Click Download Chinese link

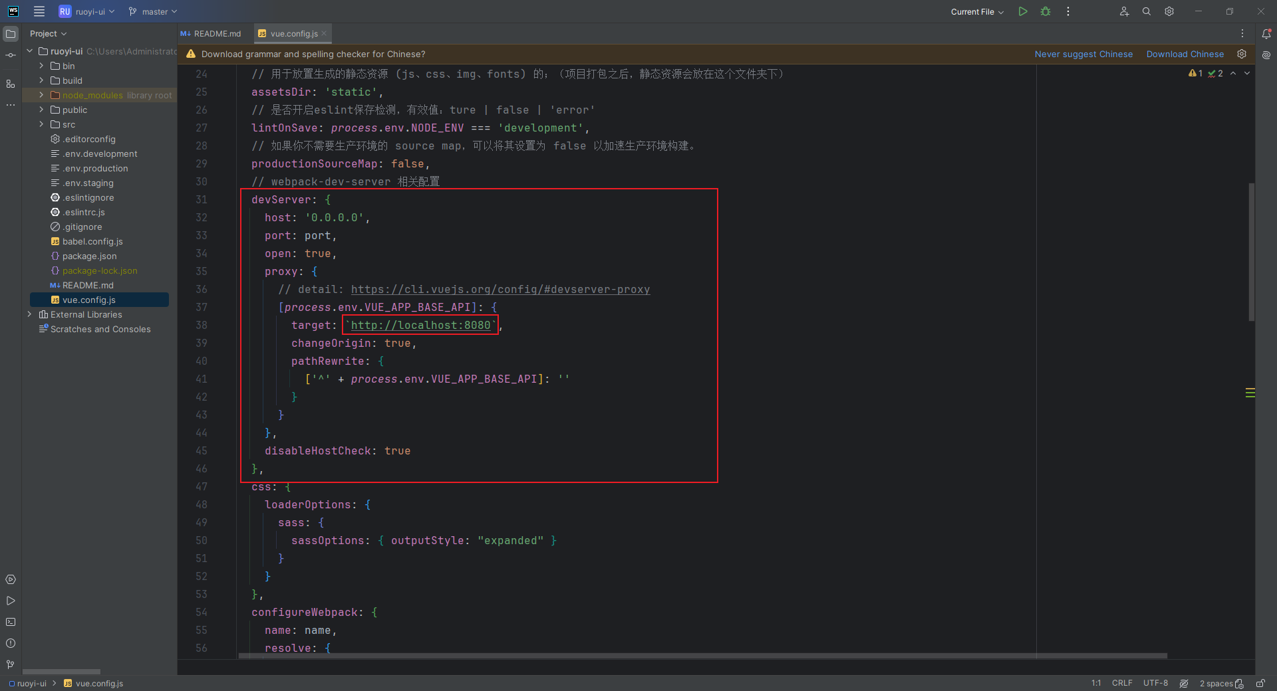pos(1185,54)
